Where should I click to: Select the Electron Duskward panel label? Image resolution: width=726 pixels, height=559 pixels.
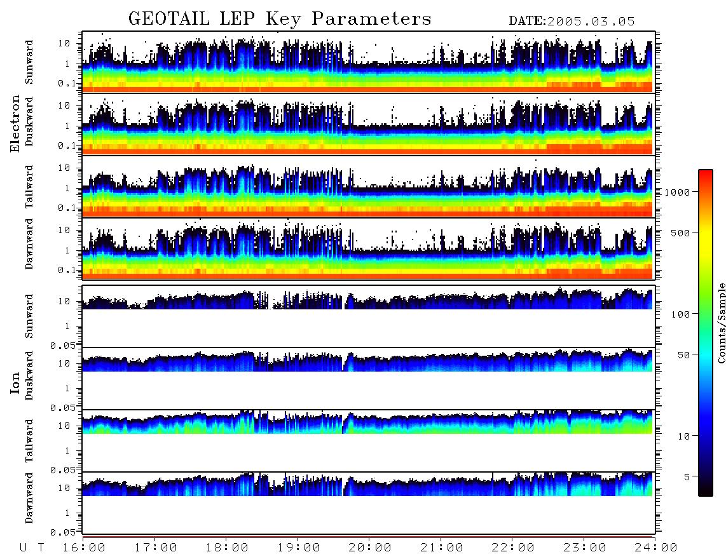click(29, 122)
